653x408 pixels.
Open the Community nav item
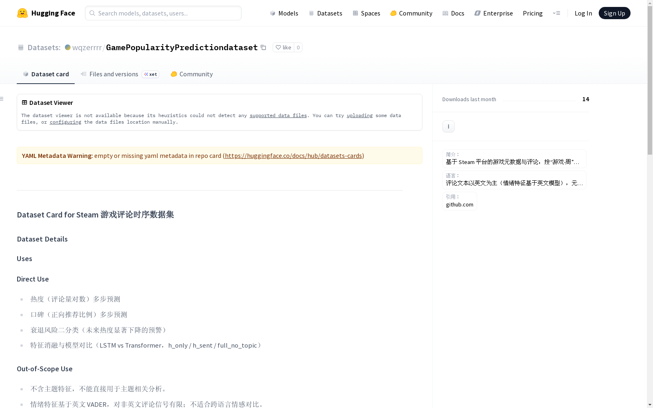coord(411,13)
